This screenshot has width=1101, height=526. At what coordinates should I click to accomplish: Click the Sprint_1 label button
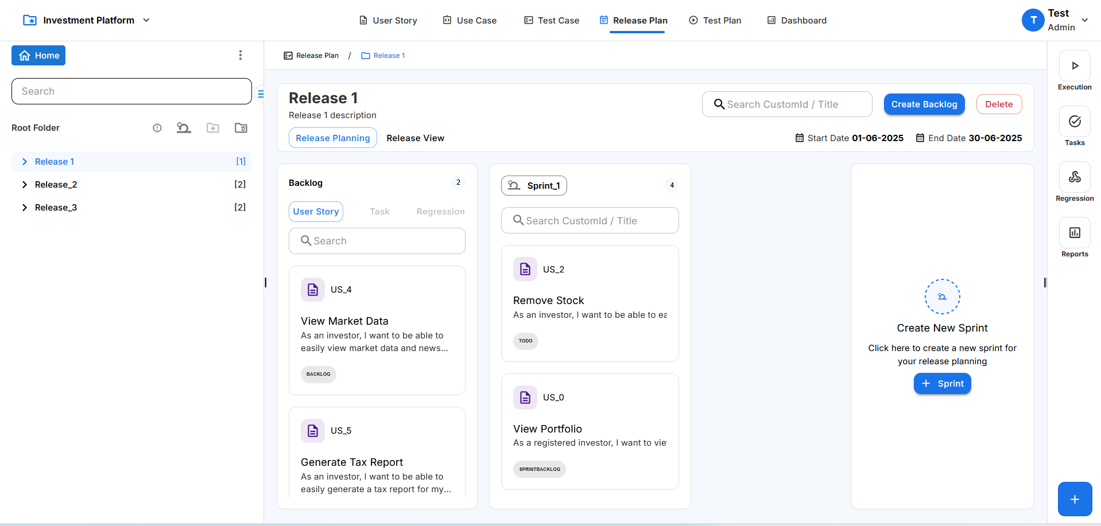point(534,186)
